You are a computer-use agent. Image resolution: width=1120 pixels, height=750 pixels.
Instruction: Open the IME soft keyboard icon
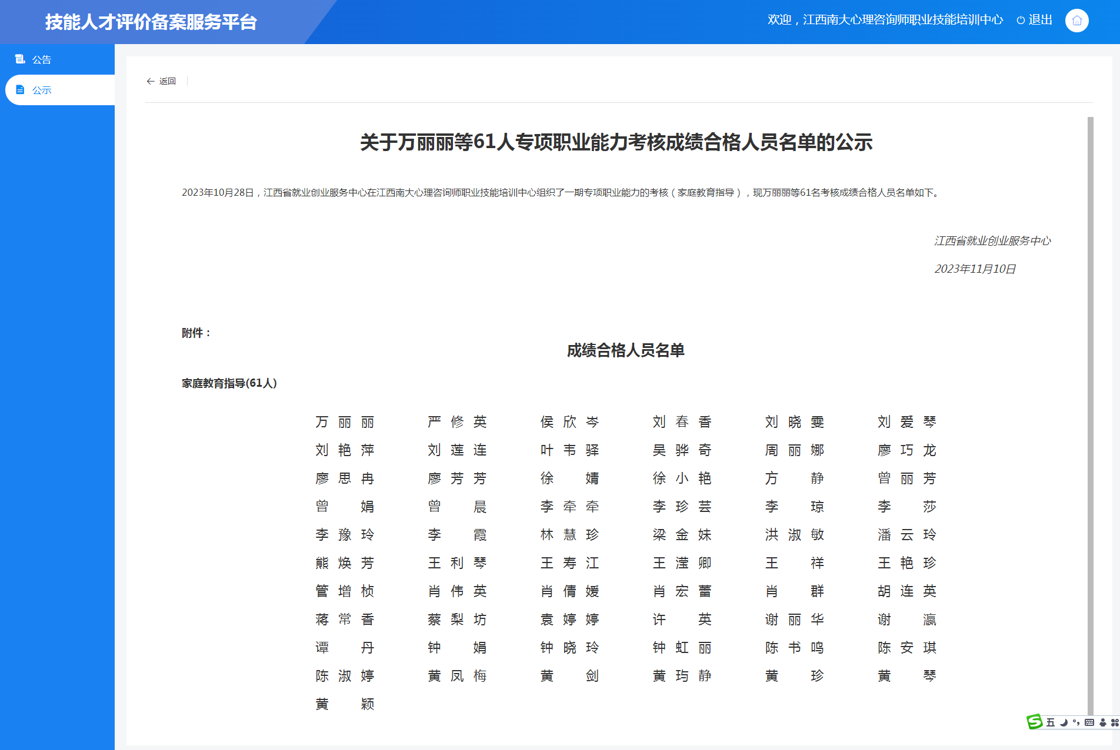tap(1089, 722)
